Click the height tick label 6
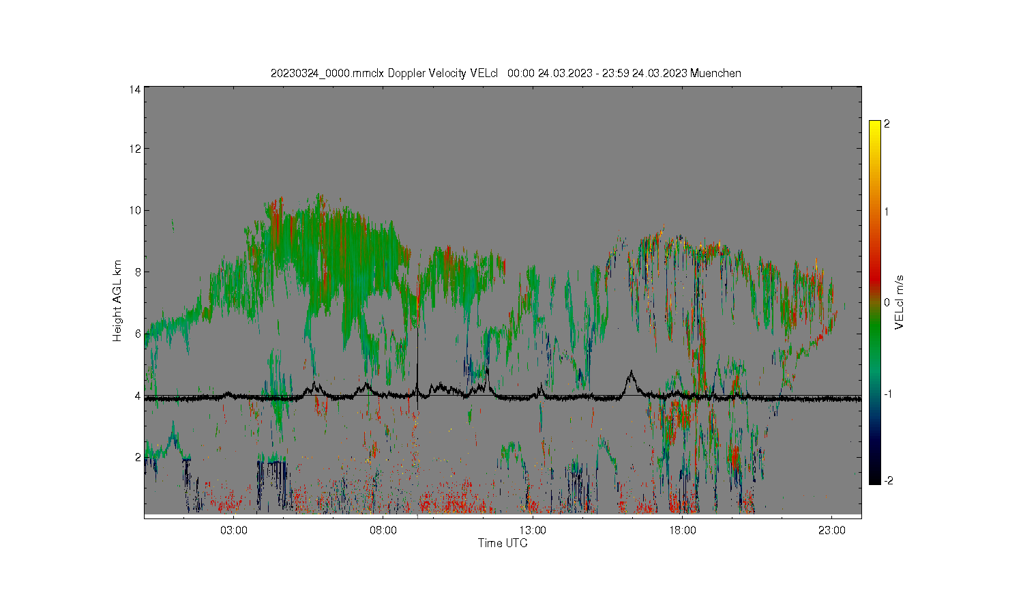This screenshot has height=614, width=1023. pyautogui.click(x=138, y=334)
